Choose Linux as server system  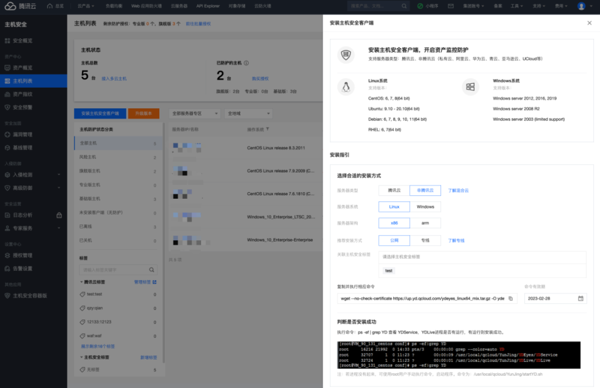tap(394, 207)
